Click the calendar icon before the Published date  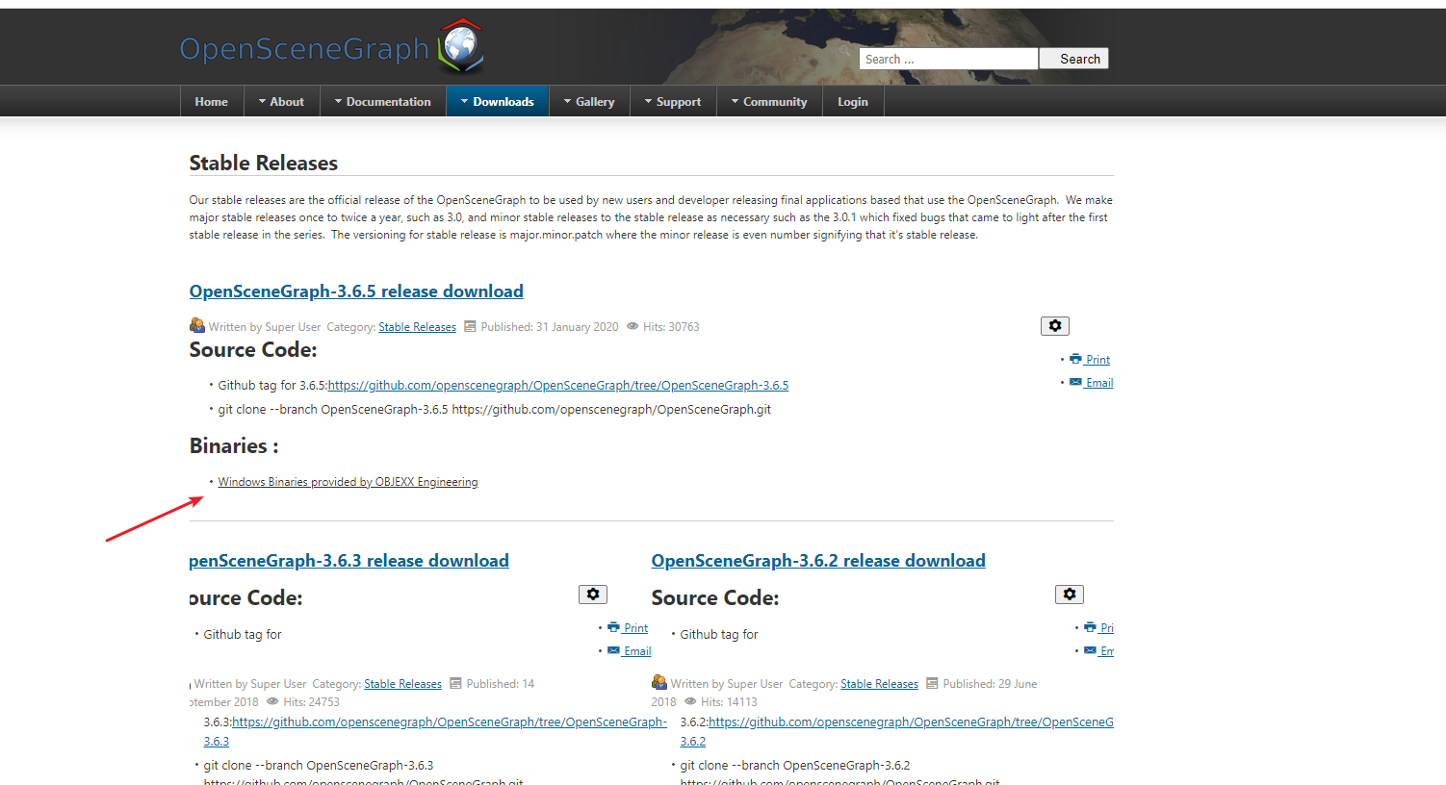click(470, 326)
